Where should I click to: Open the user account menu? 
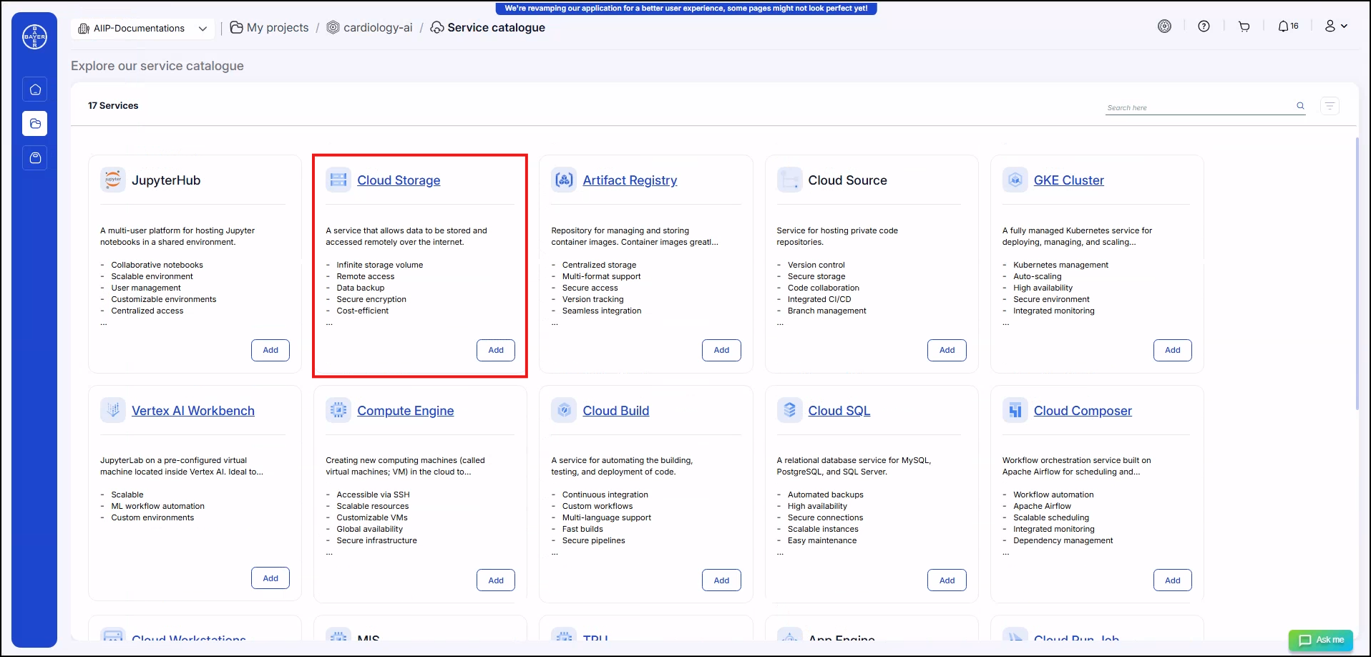pos(1335,26)
